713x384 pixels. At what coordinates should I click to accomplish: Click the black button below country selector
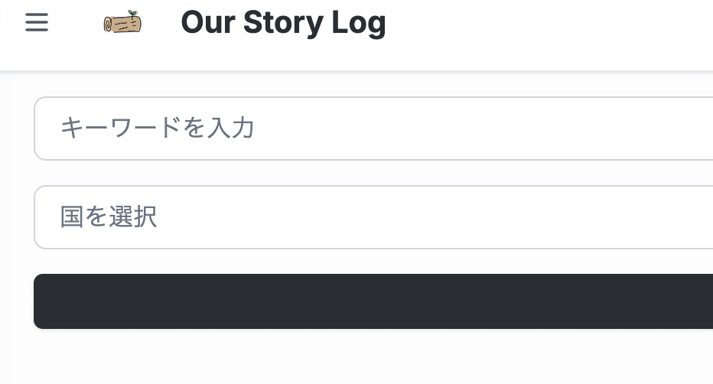(x=373, y=301)
